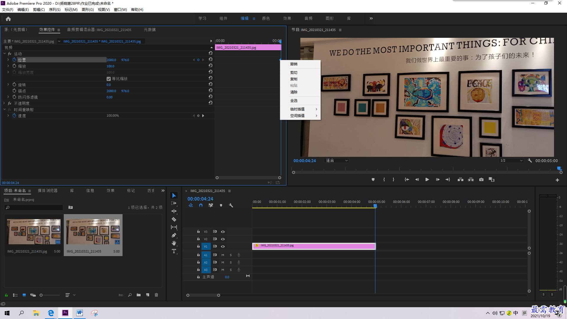The width and height of the screenshot is (567, 319).
Task: Select the Type tool
Action: click(174, 251)
